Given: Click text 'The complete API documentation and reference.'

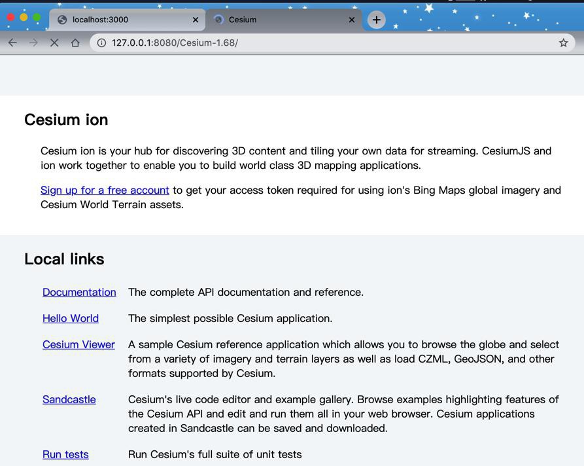Looking at the screenshot, I should click(x=246, y=293).
